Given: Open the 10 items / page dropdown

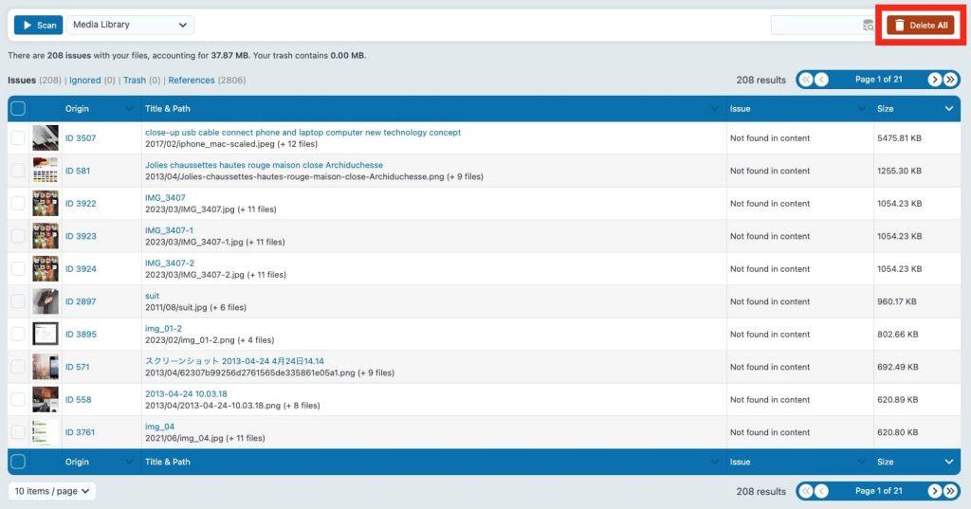Looking at the screenshot, I should (x=52, y=491).
